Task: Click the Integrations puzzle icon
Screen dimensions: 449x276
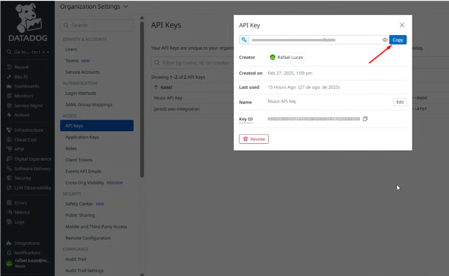Action: click(x=9, y=243)
